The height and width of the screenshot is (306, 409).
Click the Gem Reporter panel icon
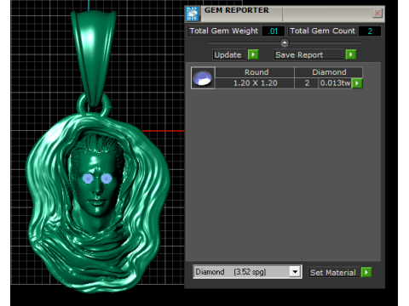point(193,14)
